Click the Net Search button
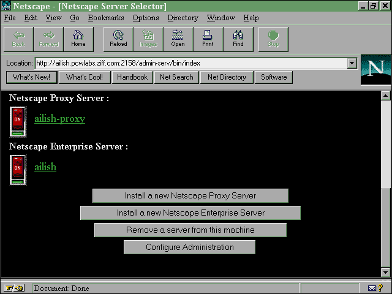The height and width of the screenshot is (294, 392). (x=176, y=77)
